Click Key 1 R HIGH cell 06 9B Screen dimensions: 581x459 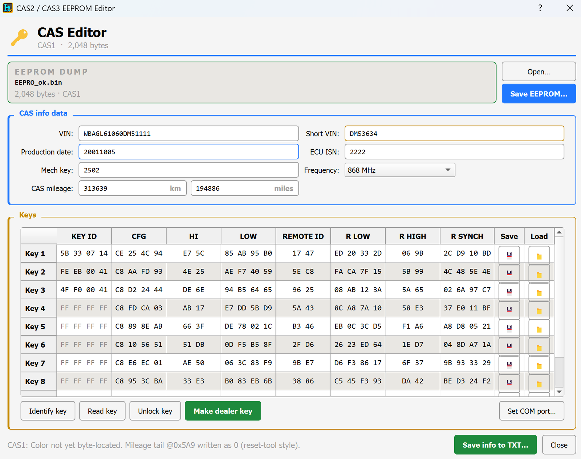413,253
